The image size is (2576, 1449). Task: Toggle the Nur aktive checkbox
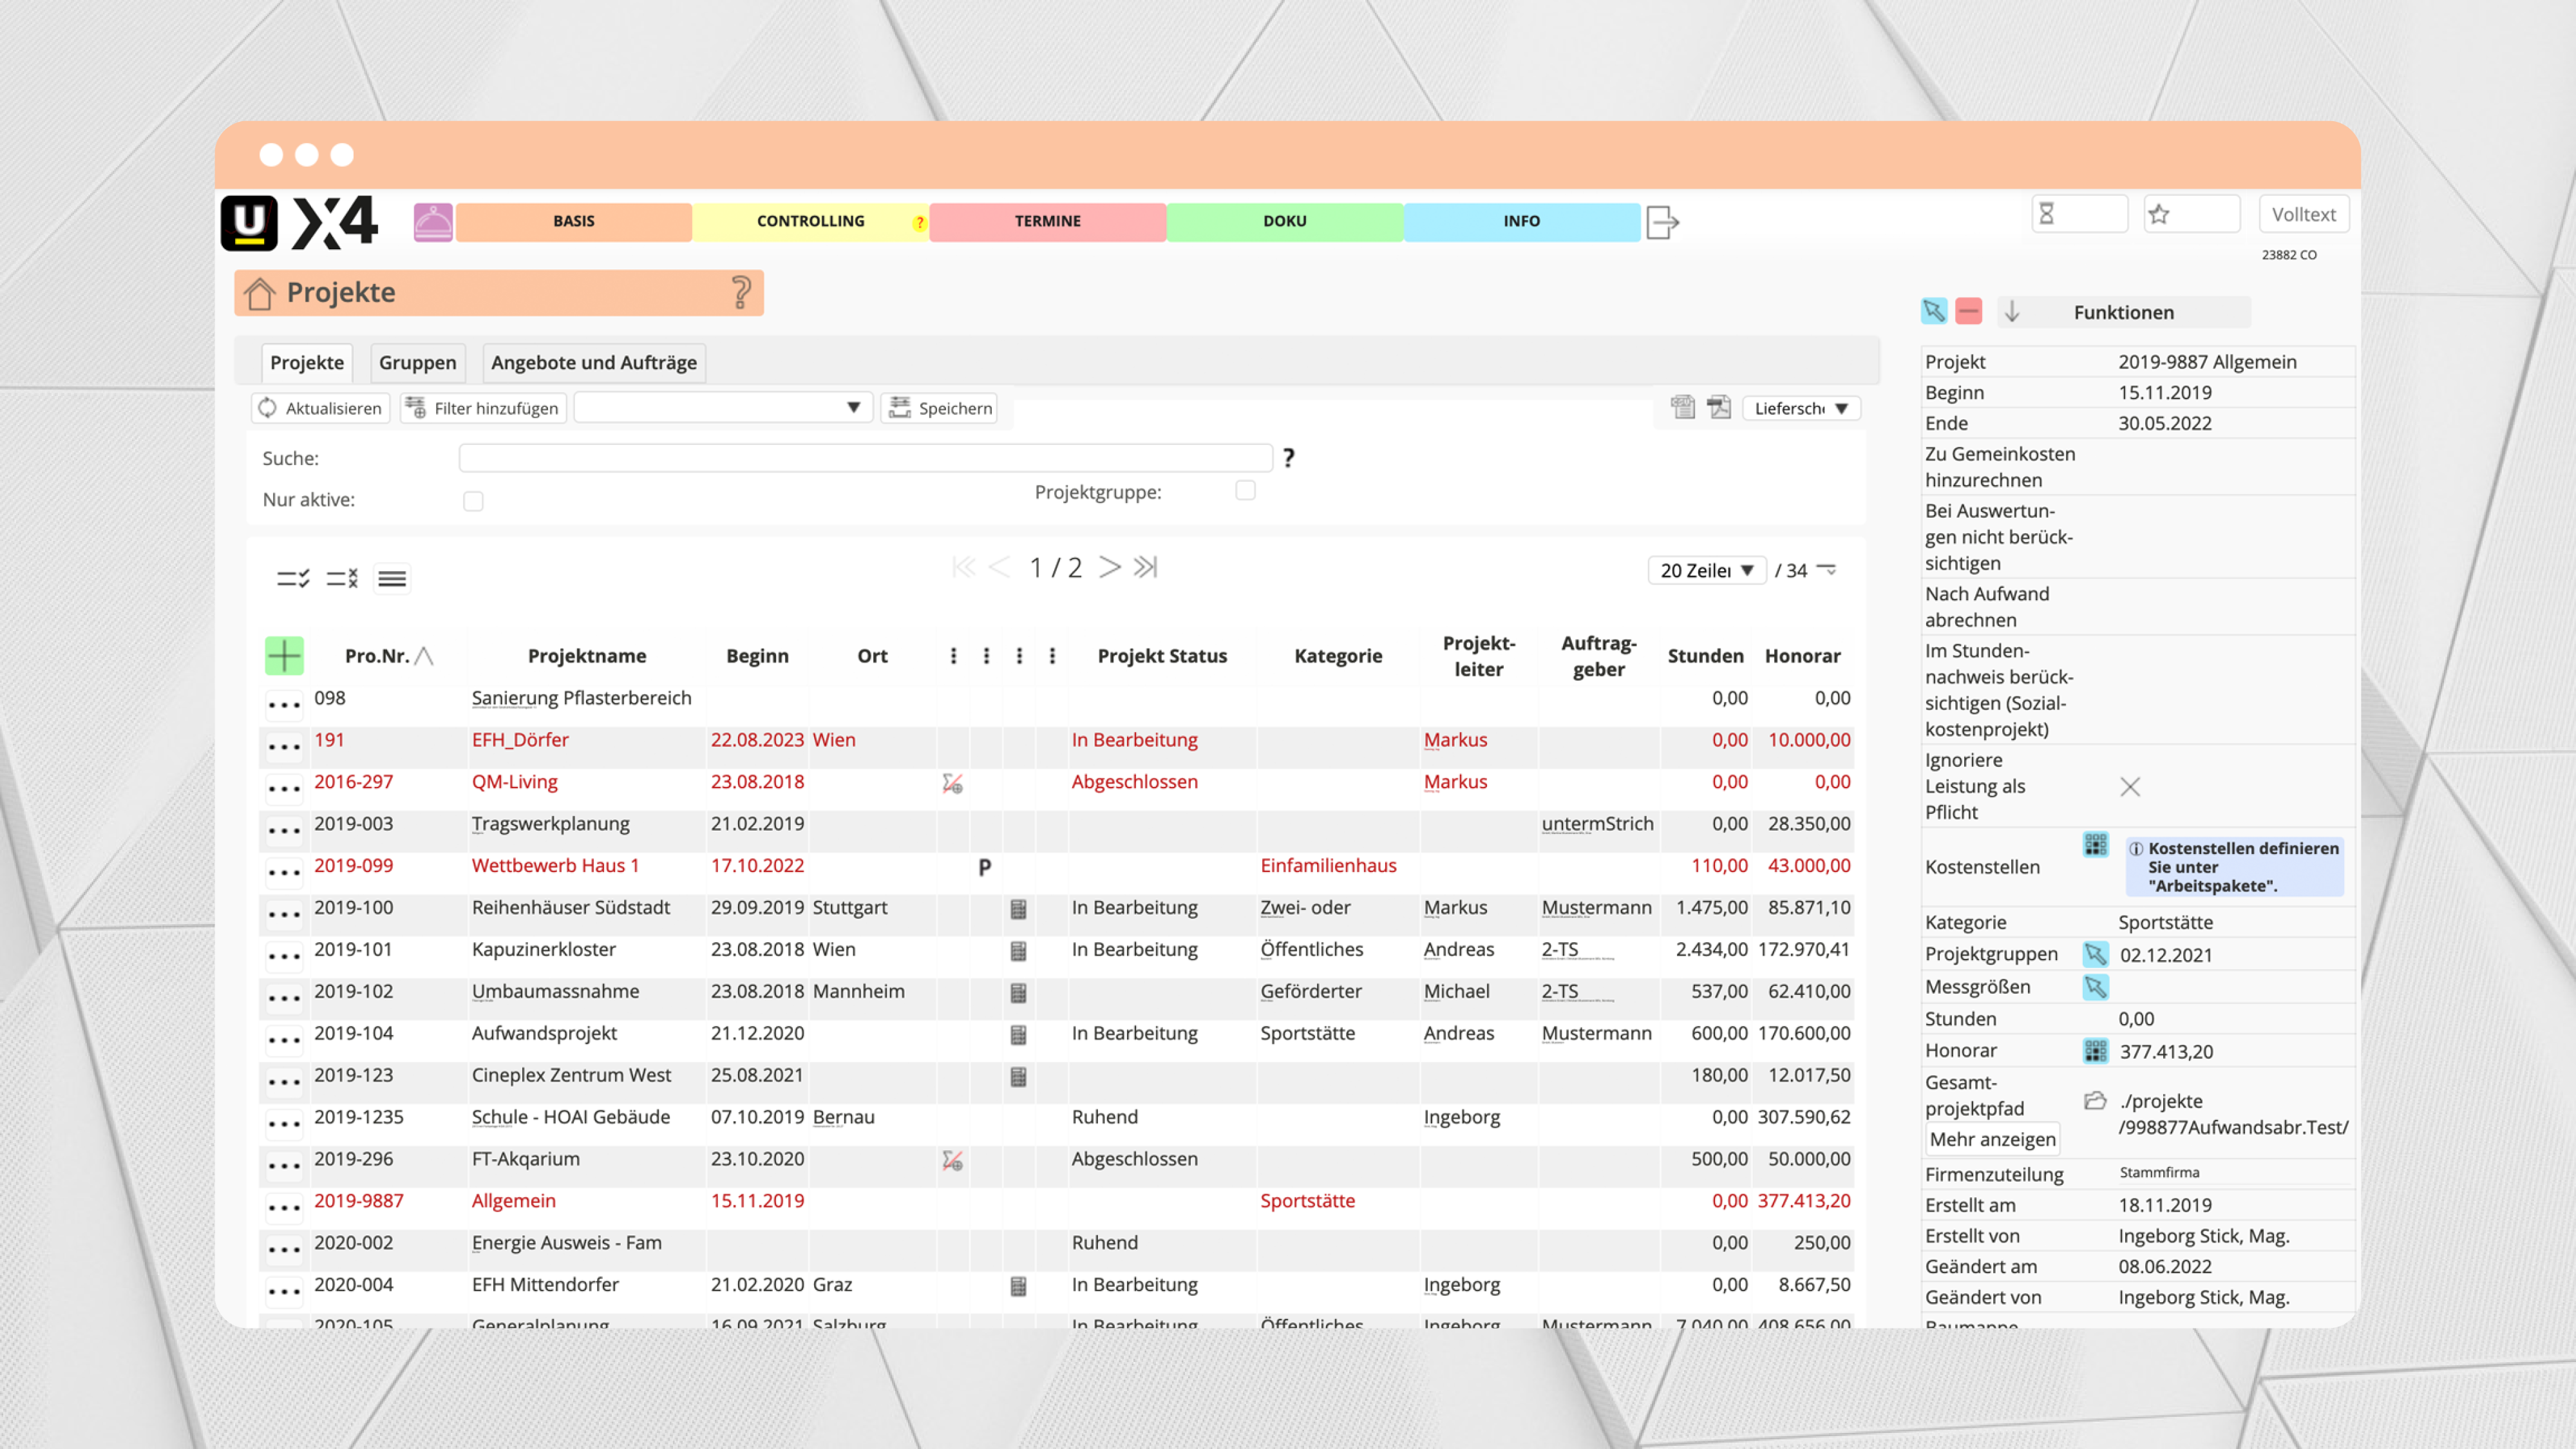pyautogui.click(x=473, y=501)
